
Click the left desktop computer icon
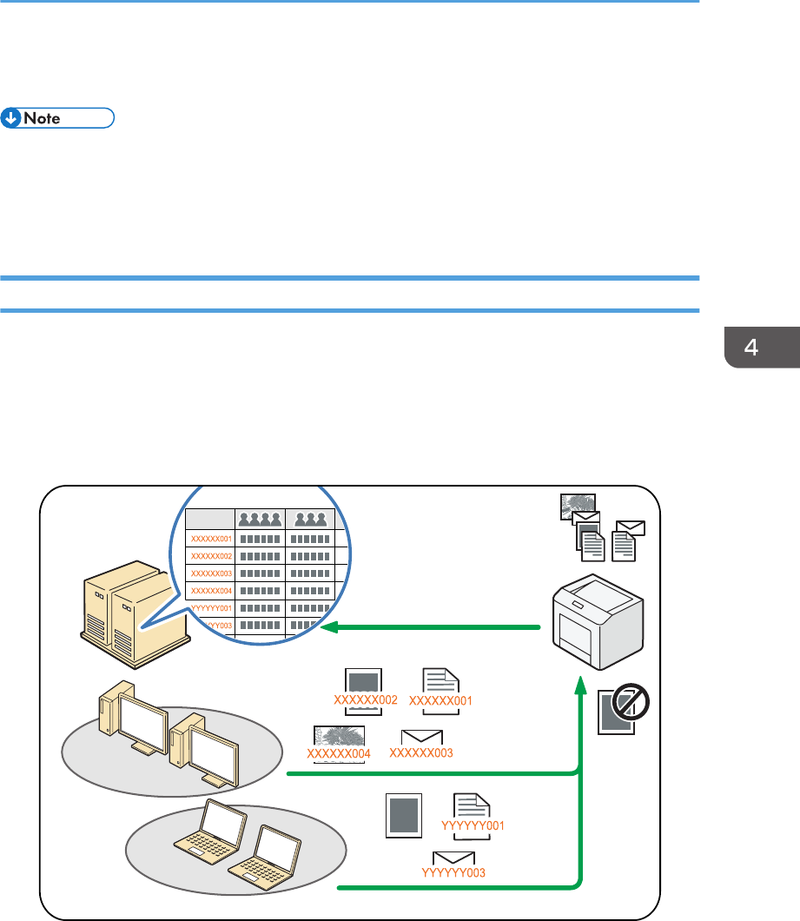[x=134, y=718]
